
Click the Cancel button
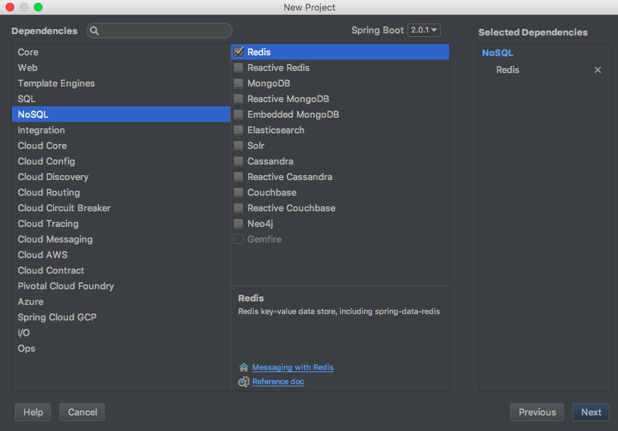coord(82,412)
